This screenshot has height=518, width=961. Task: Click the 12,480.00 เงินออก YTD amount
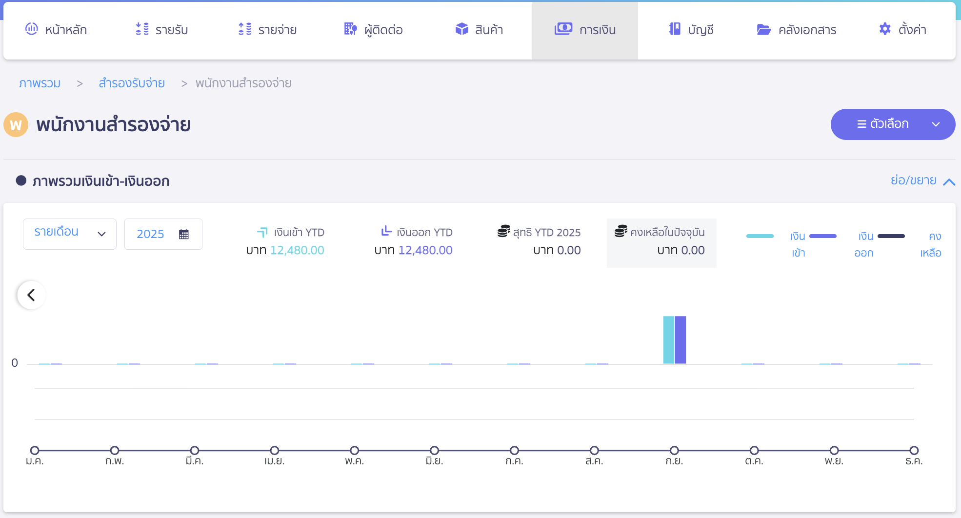pos(425,250)
